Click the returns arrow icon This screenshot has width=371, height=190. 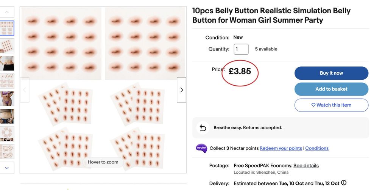tap(203, 128)
